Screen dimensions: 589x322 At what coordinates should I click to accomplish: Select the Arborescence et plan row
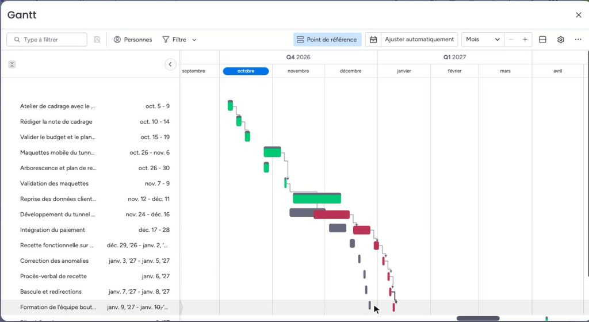point(90,168)
